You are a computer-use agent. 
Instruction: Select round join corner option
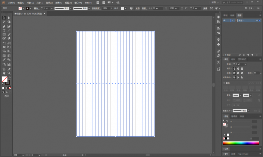[x=238, y=73]
